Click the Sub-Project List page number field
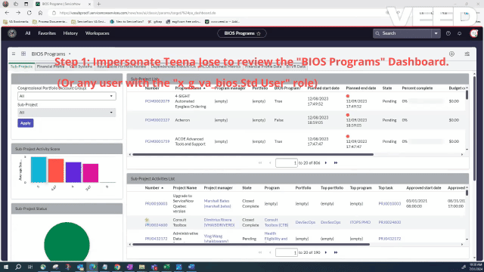 pos(286,163)
